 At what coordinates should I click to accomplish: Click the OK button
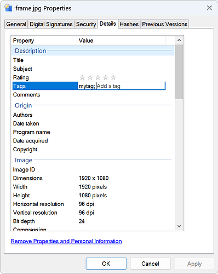point(106,264)
